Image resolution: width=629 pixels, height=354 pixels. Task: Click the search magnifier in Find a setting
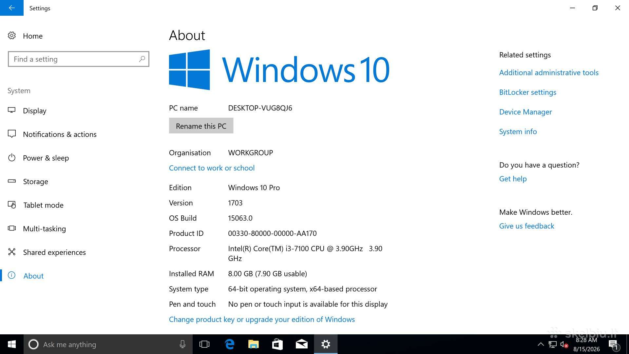click(142, 59)
